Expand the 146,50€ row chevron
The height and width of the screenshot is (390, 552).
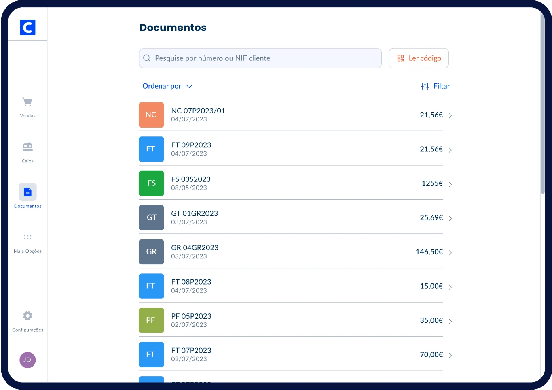[x=450, y=253]
